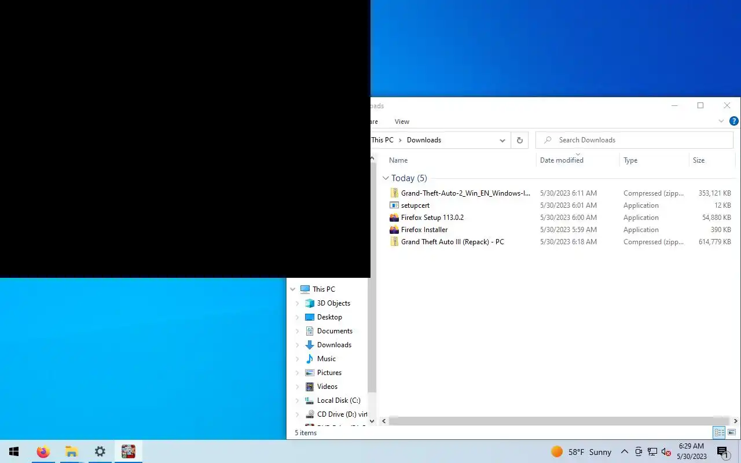
Task: Expand the Desktop tree node
Action: click(x=298, y=317)
